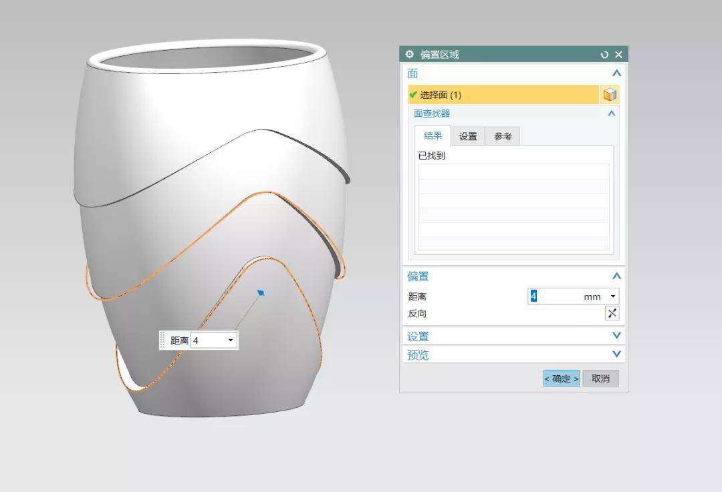
Task: Click the reset icon in dialog title bar
Action: click(605, 55)
